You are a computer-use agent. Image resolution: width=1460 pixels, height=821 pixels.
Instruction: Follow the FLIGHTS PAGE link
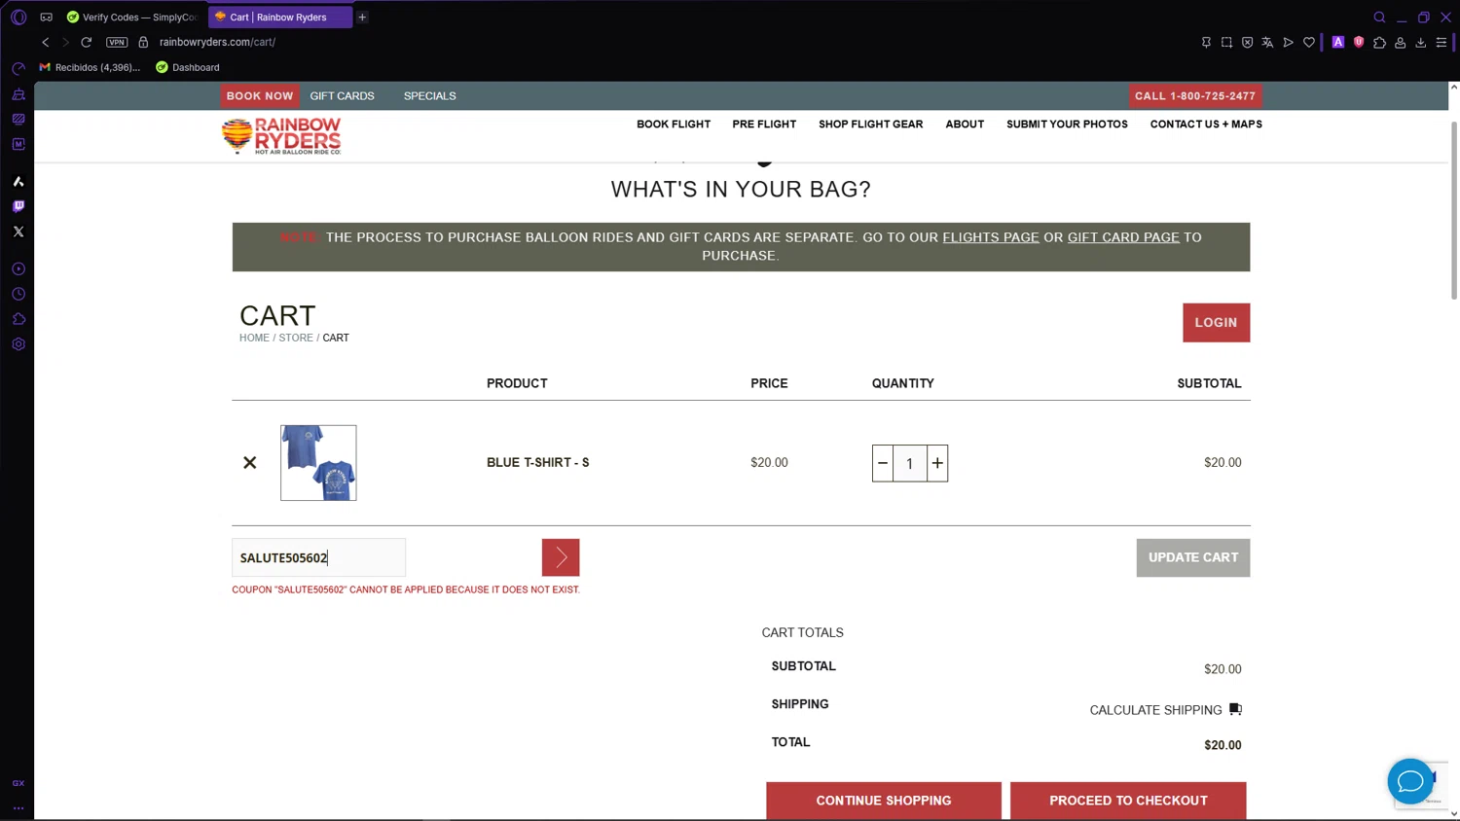pos(991,237)
